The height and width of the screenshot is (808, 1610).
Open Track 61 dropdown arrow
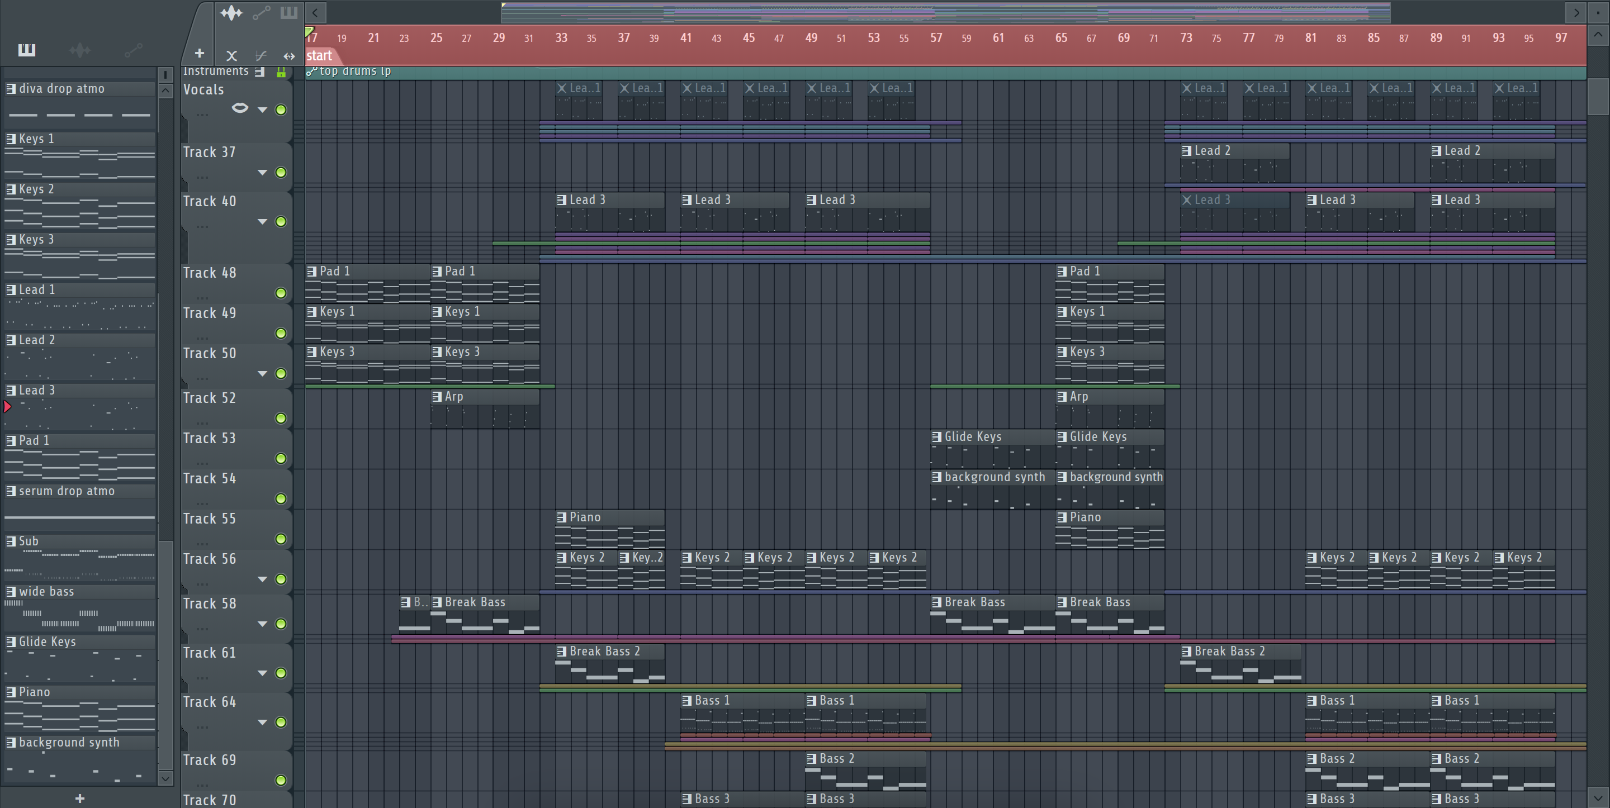point(263,673)
